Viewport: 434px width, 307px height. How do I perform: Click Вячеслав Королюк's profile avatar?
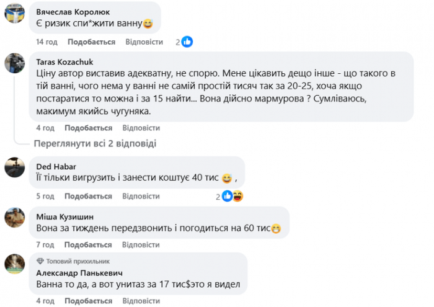(15, 12)
